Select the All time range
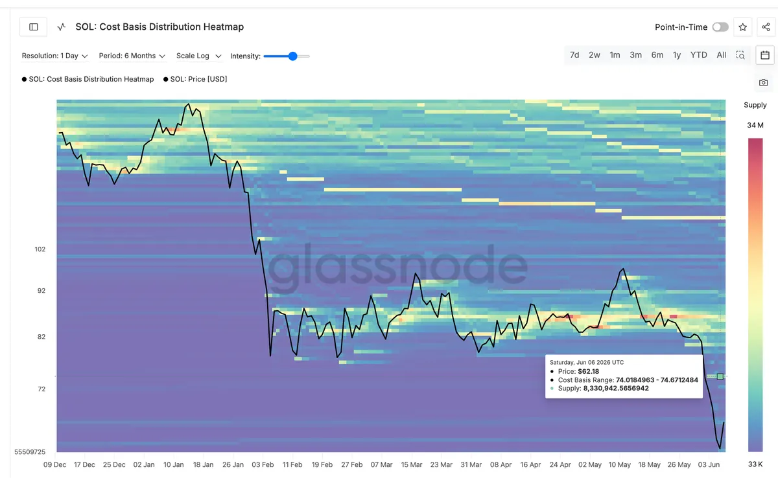This screenshot has width=778, height=478. click(x=722, y=55)
